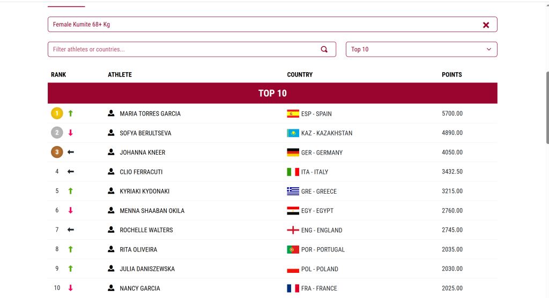Click the vertical page scrollbar

(x=547, y=107)
